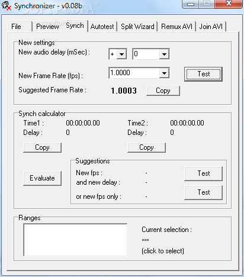Click the Current selection '***' value
This screenshot has height=277, width=244.
(145, 240)
